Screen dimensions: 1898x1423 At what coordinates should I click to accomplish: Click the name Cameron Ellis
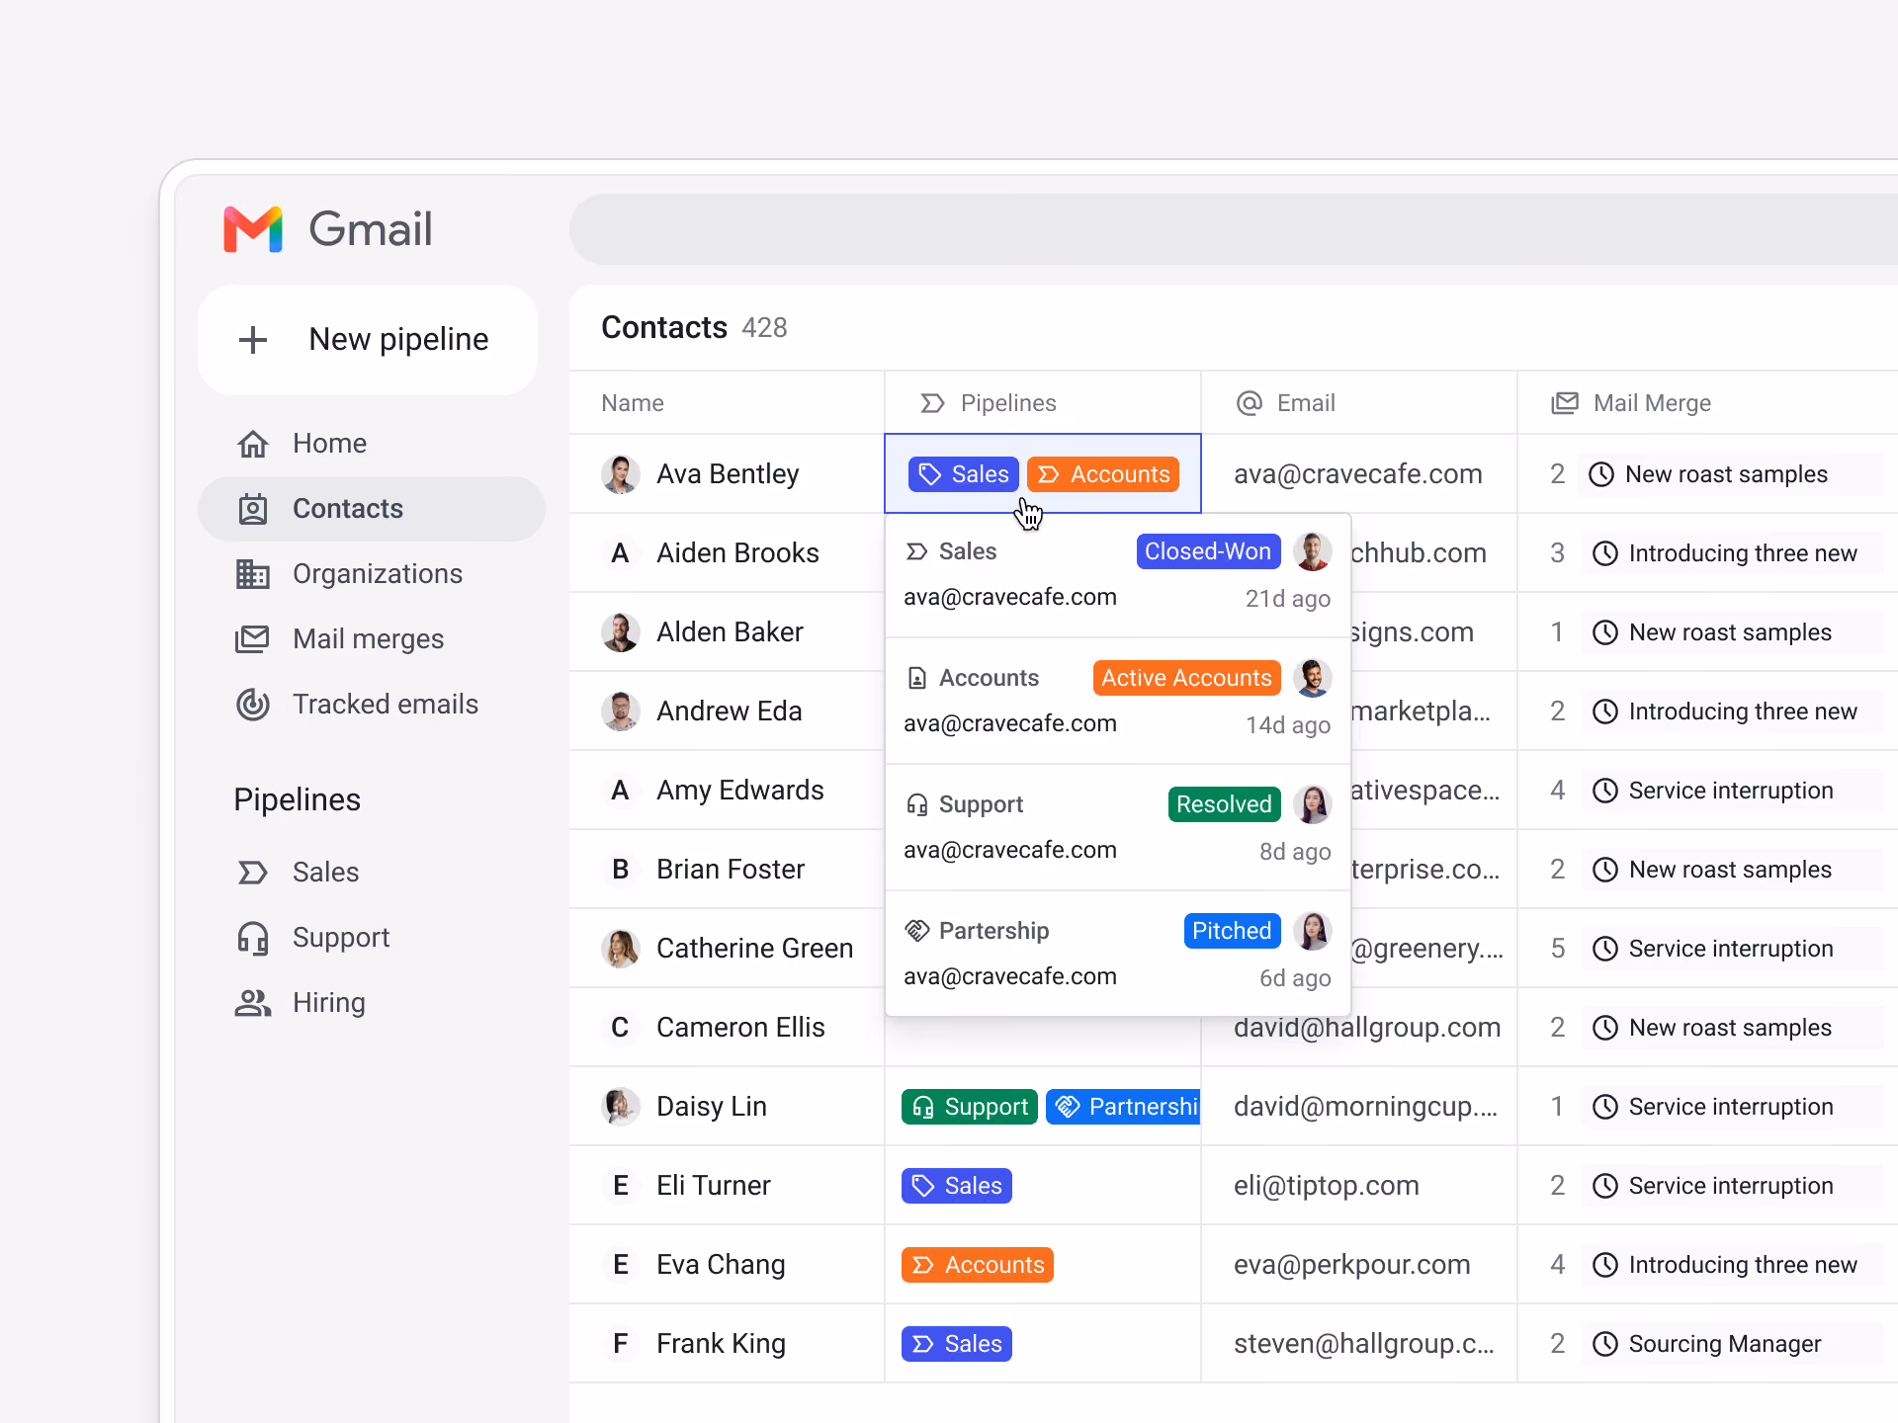[740, 1028]
